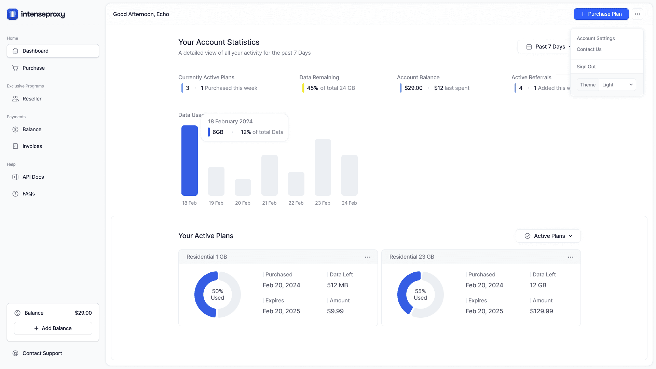Viewport: 656px width, 369px height.
Task: Click the Purchase Plan button
Action: click(x=601, y=14)
